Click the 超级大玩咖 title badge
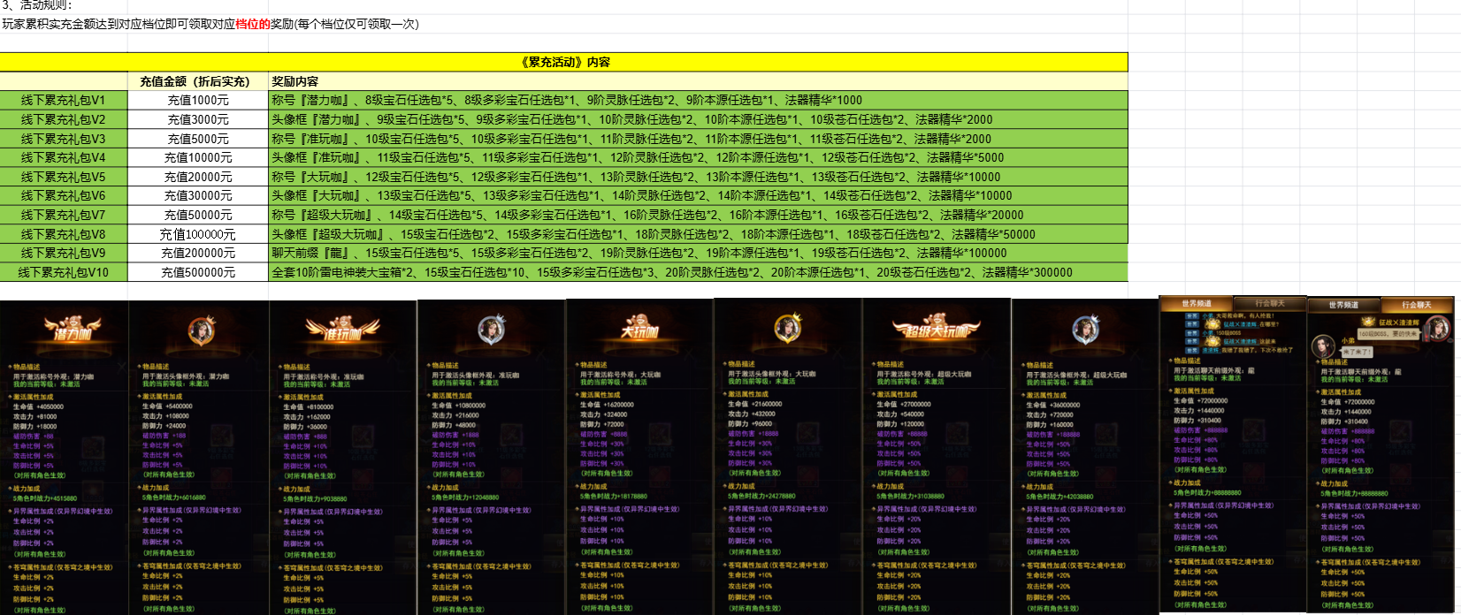The width and height of the screenshot is (1461, 615). 936,330
